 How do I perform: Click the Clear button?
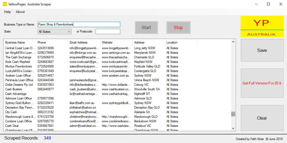click(262, 118)
